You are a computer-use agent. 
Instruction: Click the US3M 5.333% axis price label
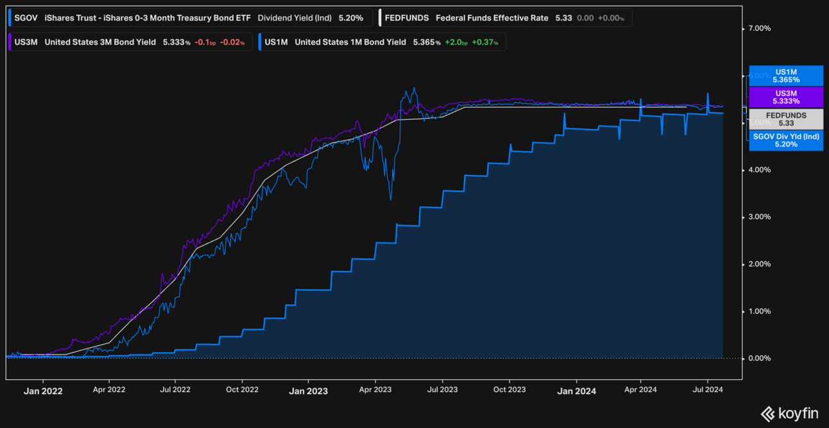(786, 97)
